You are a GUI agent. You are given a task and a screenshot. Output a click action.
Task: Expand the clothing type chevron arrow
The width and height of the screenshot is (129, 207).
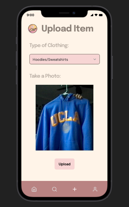[x=95, y=59]
